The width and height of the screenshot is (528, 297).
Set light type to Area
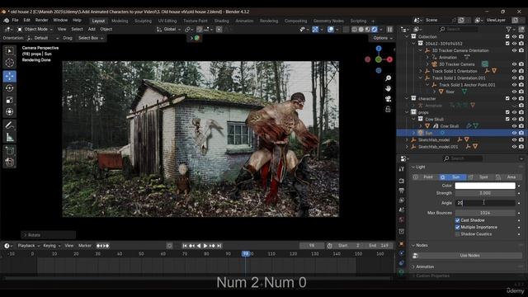click(508, 177)
